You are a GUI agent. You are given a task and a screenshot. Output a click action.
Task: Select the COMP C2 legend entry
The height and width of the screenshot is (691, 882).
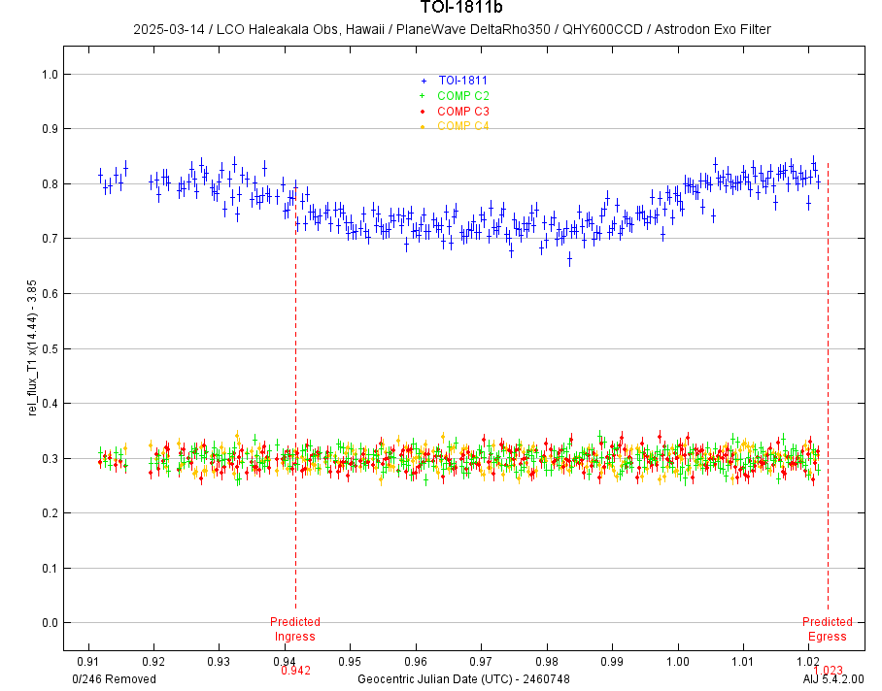pos(463,95)
